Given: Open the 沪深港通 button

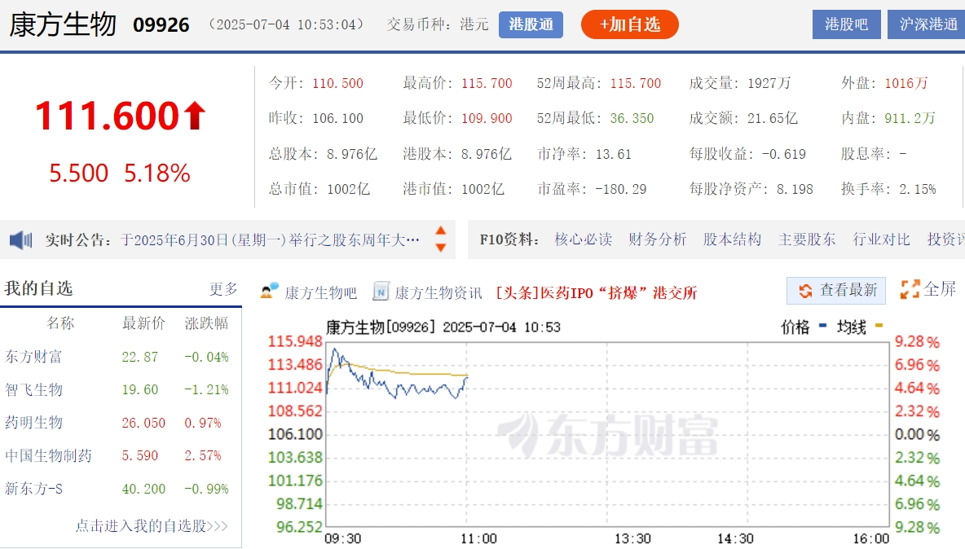Looking at the screenshot, I should (x=927, y=24).
